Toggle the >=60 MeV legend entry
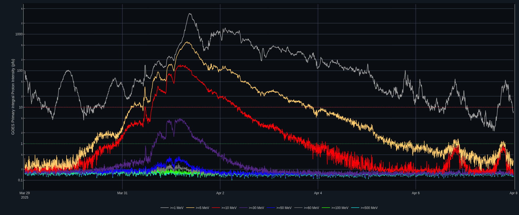 (x=307, y=208)
